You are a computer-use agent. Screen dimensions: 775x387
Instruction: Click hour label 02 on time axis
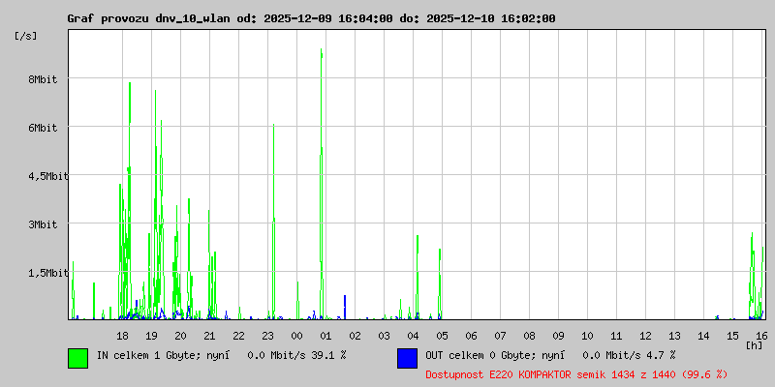(355, 336)
